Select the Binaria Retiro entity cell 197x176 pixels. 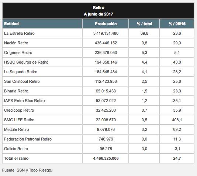tap(42, 91)
